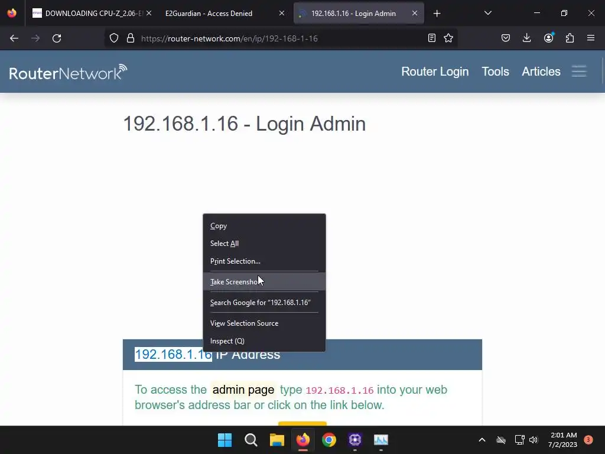
Task: Click the forward navigation arrow
Action: tap(35, 38)
